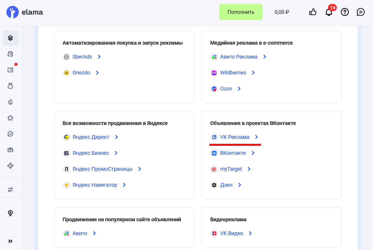Viewport: 373px width, 250px height.
Task: Open the news panel with the red dot
Action: [10, 70]
